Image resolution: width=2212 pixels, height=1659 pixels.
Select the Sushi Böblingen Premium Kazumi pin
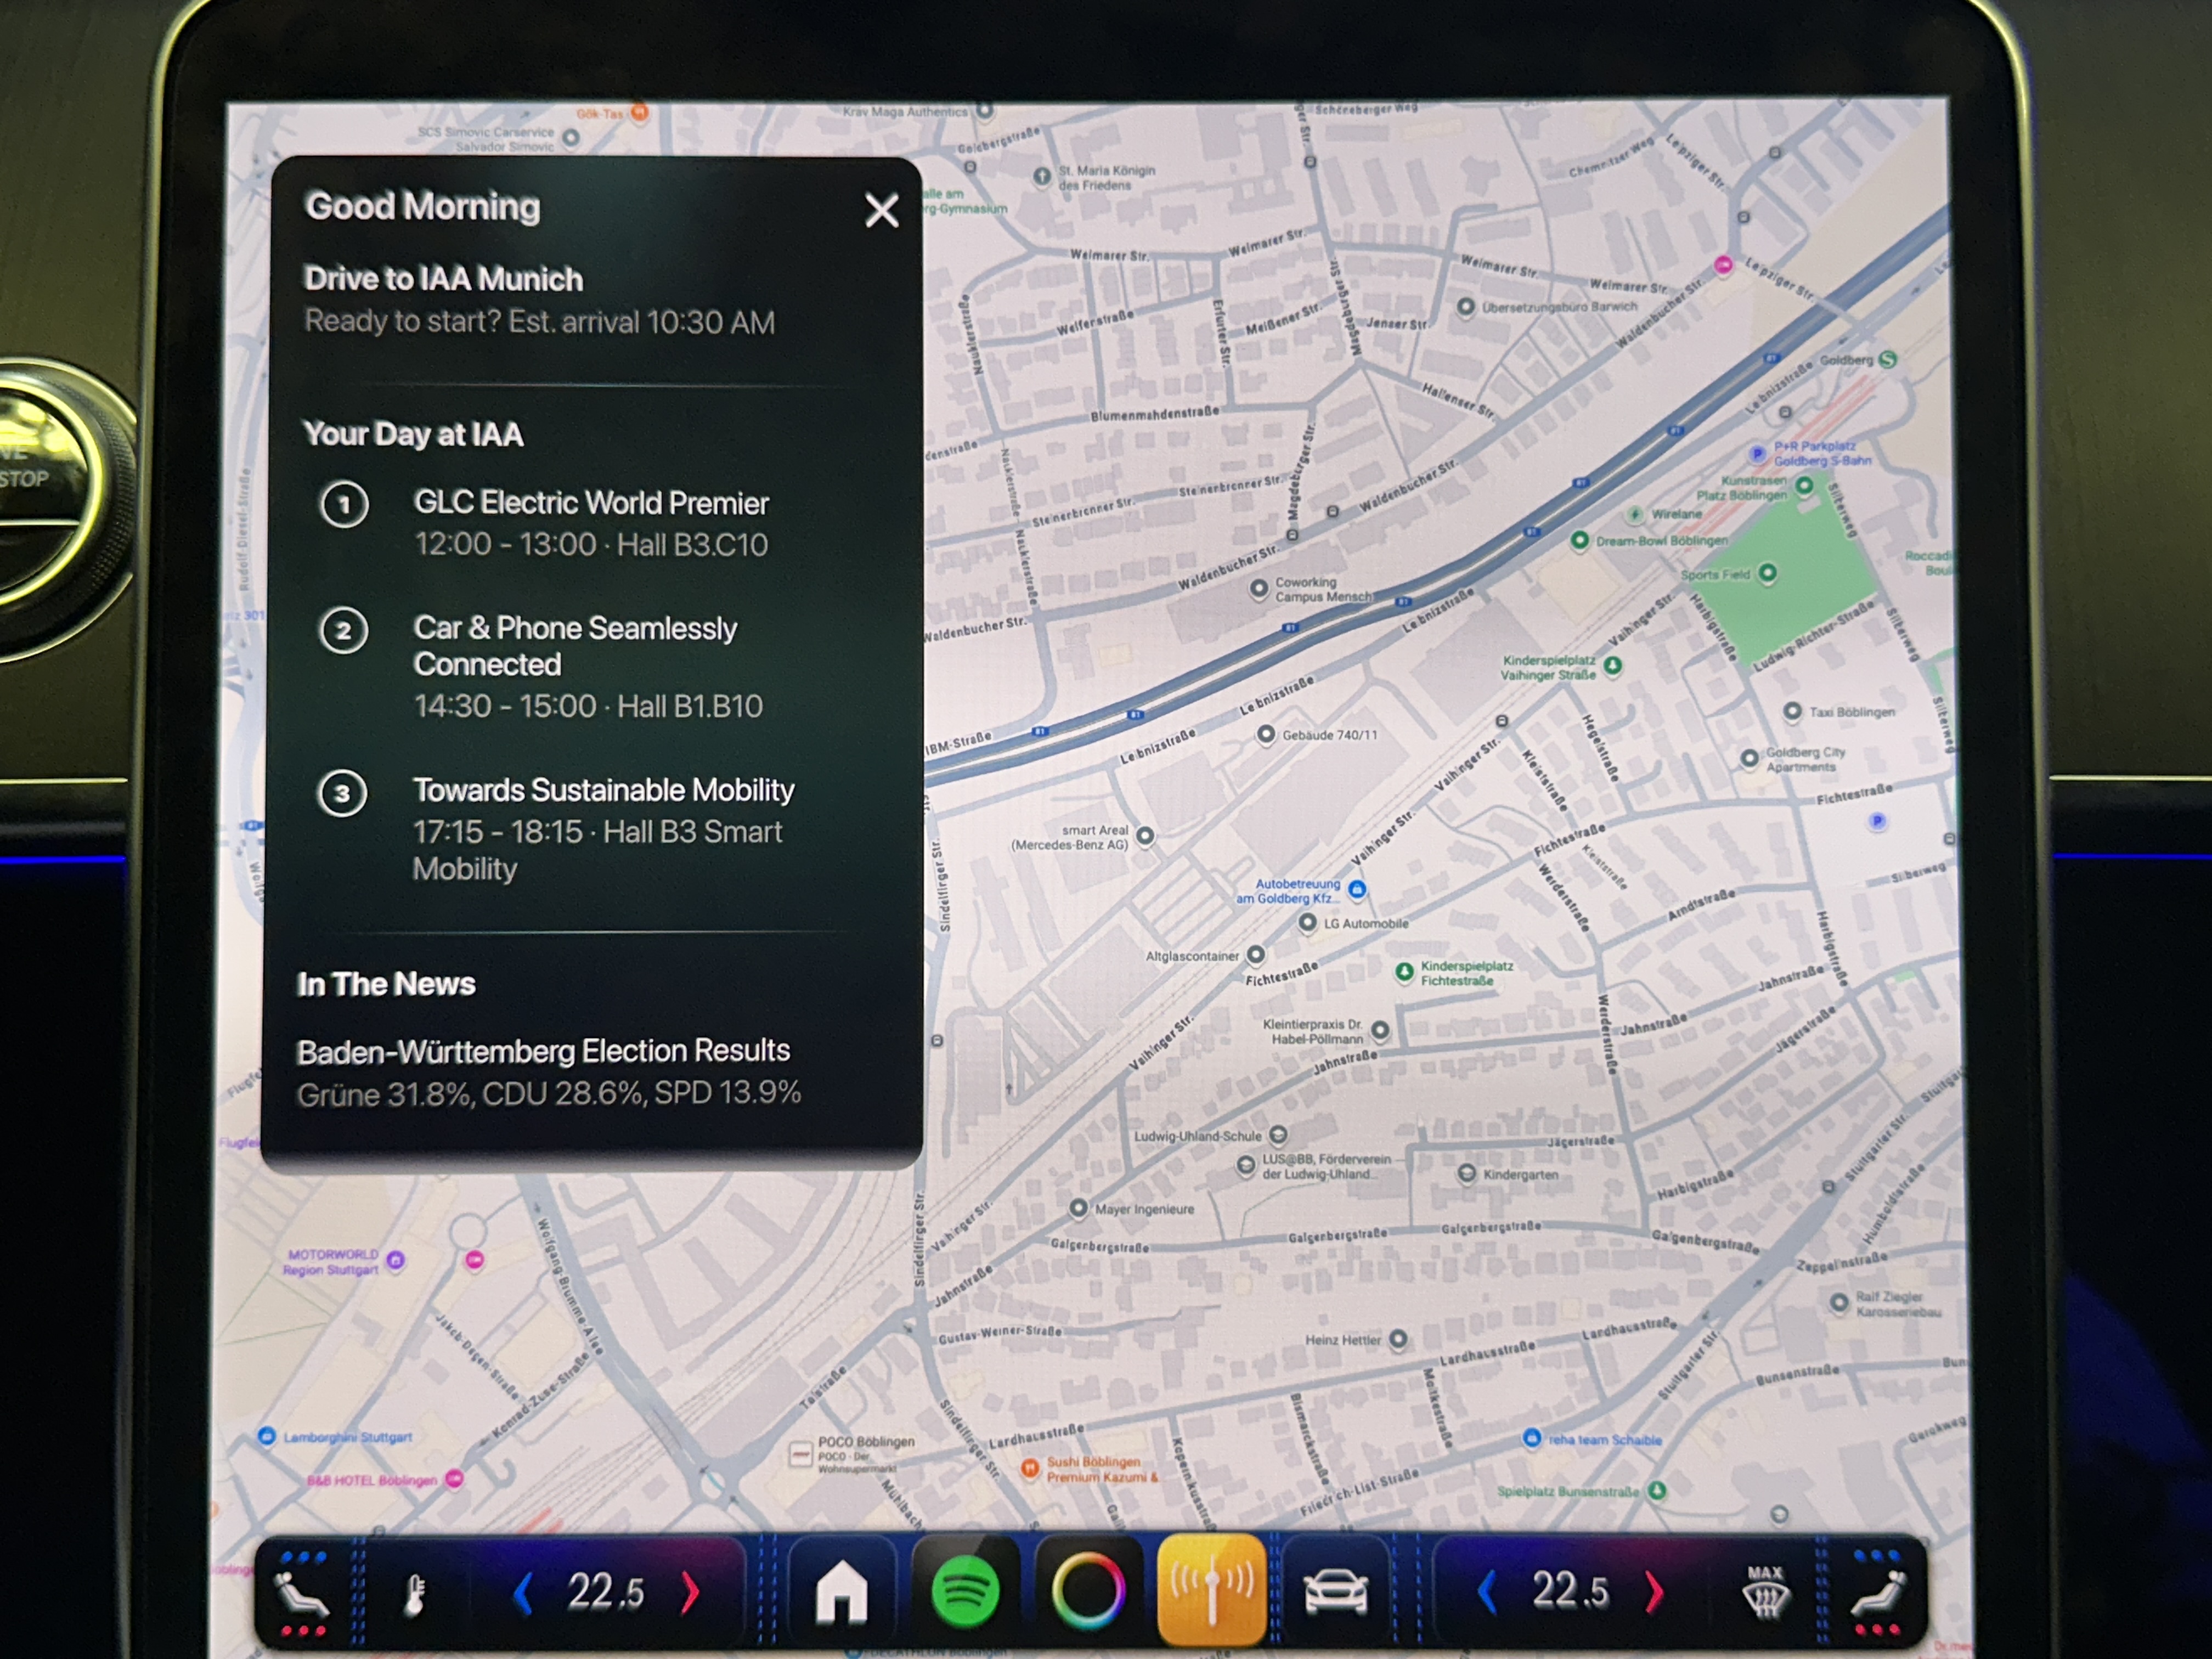(x=1029, y=1468)
